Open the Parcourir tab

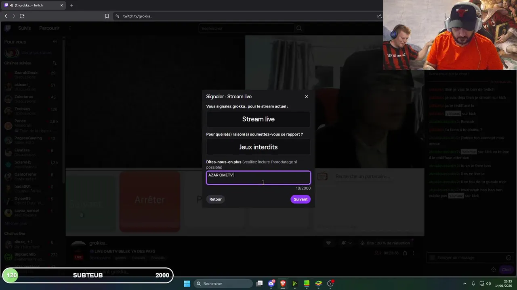49,28
